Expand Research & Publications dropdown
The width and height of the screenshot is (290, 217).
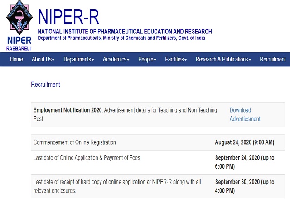223,59
